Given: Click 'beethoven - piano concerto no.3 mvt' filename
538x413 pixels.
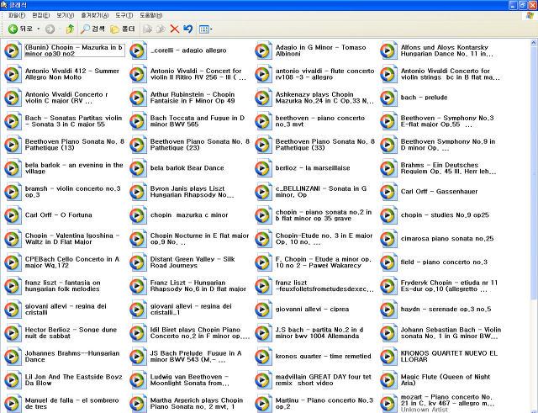Looking at the screenshot, I should (319, 121).
